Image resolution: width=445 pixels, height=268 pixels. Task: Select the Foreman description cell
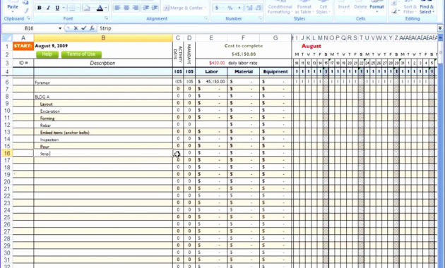point(103,82)
